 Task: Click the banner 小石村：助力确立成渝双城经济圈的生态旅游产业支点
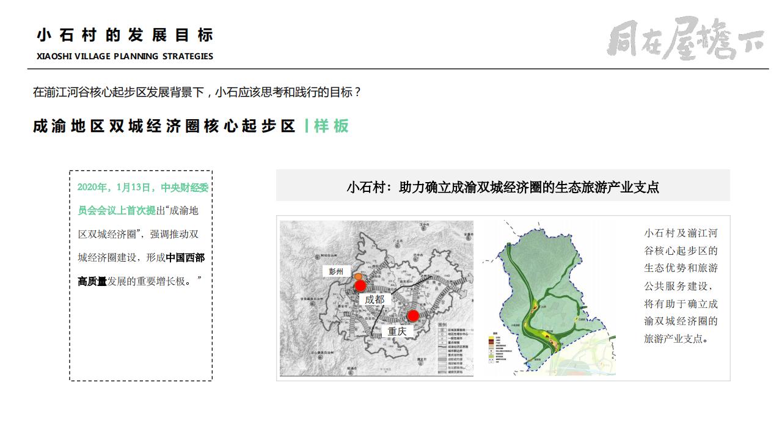(503, 186)
